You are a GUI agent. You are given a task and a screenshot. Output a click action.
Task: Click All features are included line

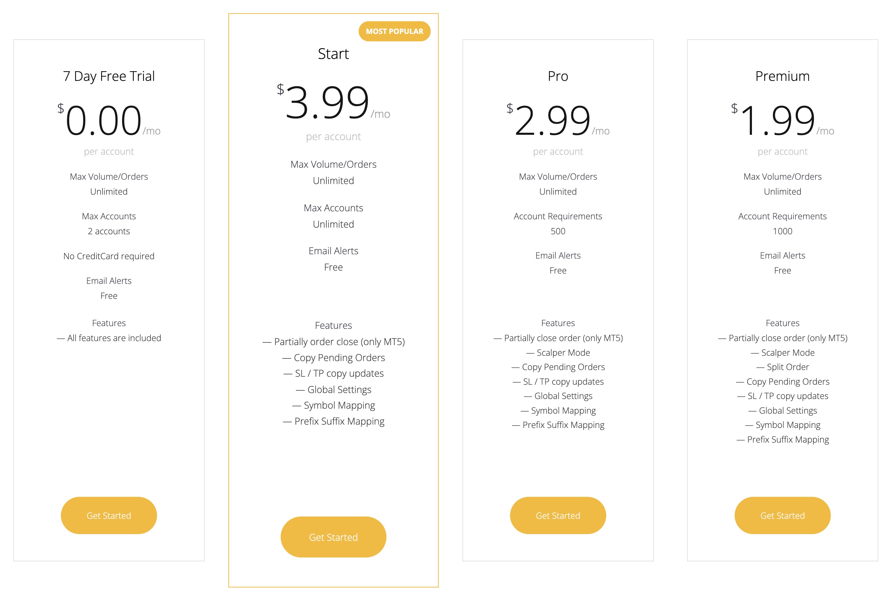click(108, 338)
